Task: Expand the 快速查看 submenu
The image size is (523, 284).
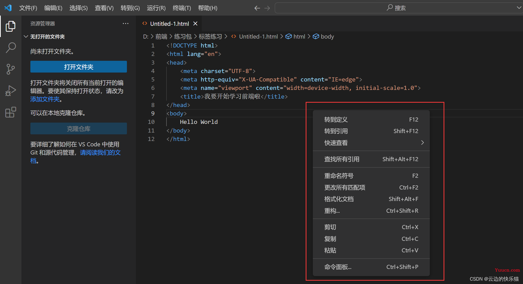Action: (371, 143)
